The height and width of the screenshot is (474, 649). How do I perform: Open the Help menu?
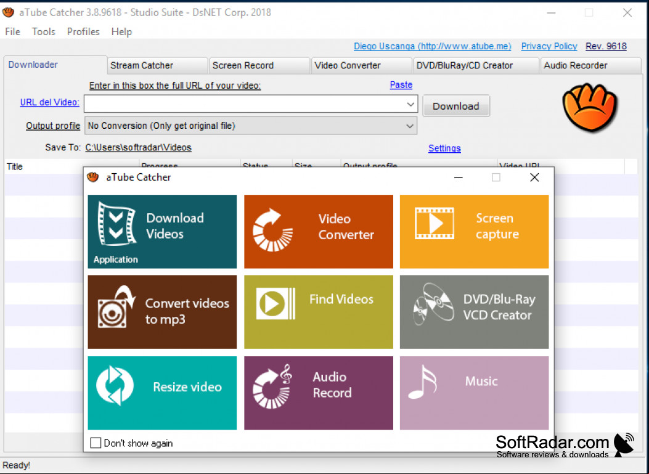tap(121, 32)
